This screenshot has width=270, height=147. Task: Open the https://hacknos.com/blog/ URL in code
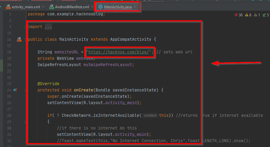click(x=118, y=52)
